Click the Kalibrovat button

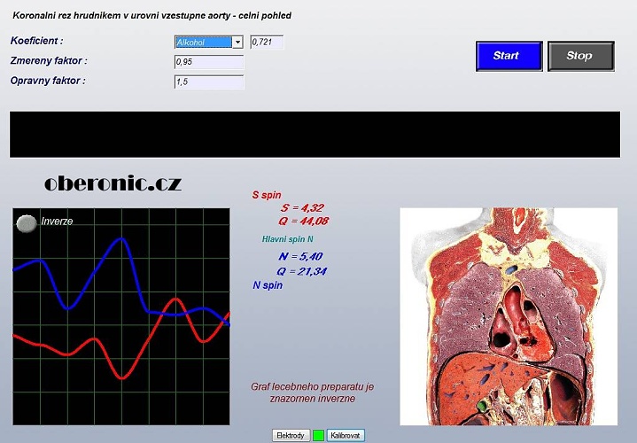346,435
